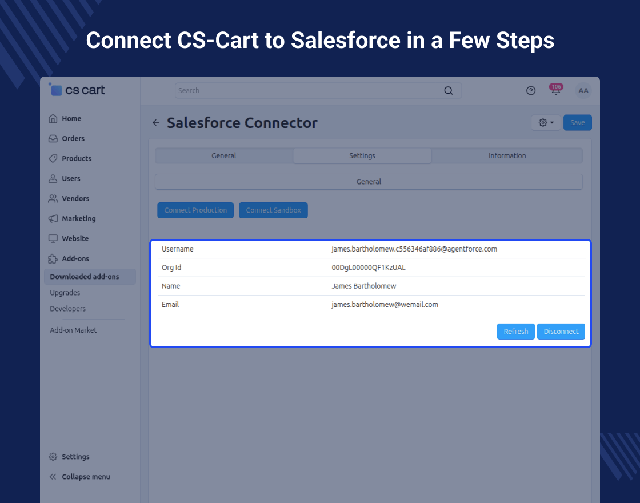Click the Home house icon
Screen dimensions: 640x503
(53, 119)
